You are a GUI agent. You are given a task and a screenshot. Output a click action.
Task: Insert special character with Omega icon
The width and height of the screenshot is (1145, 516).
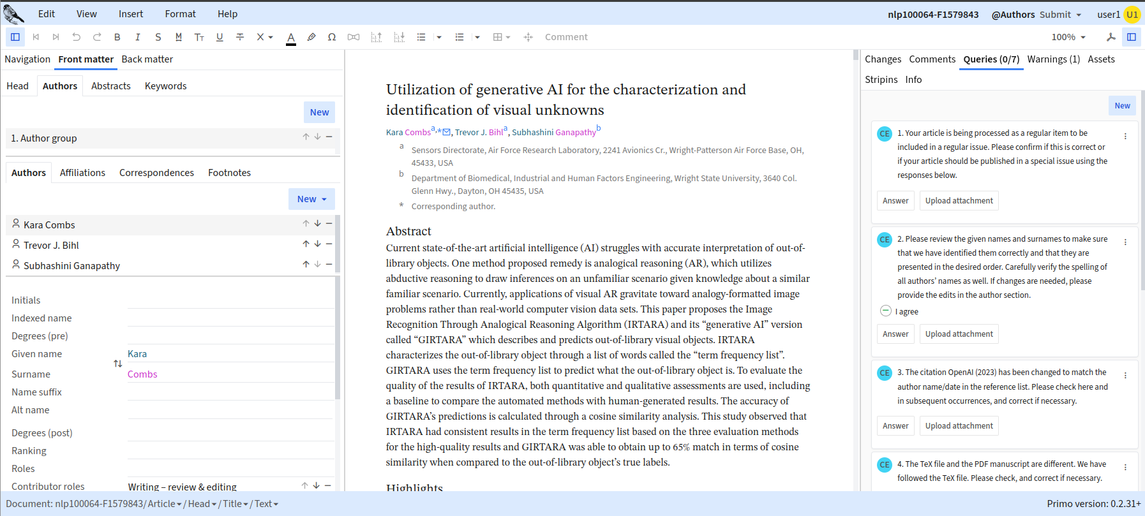332,37
